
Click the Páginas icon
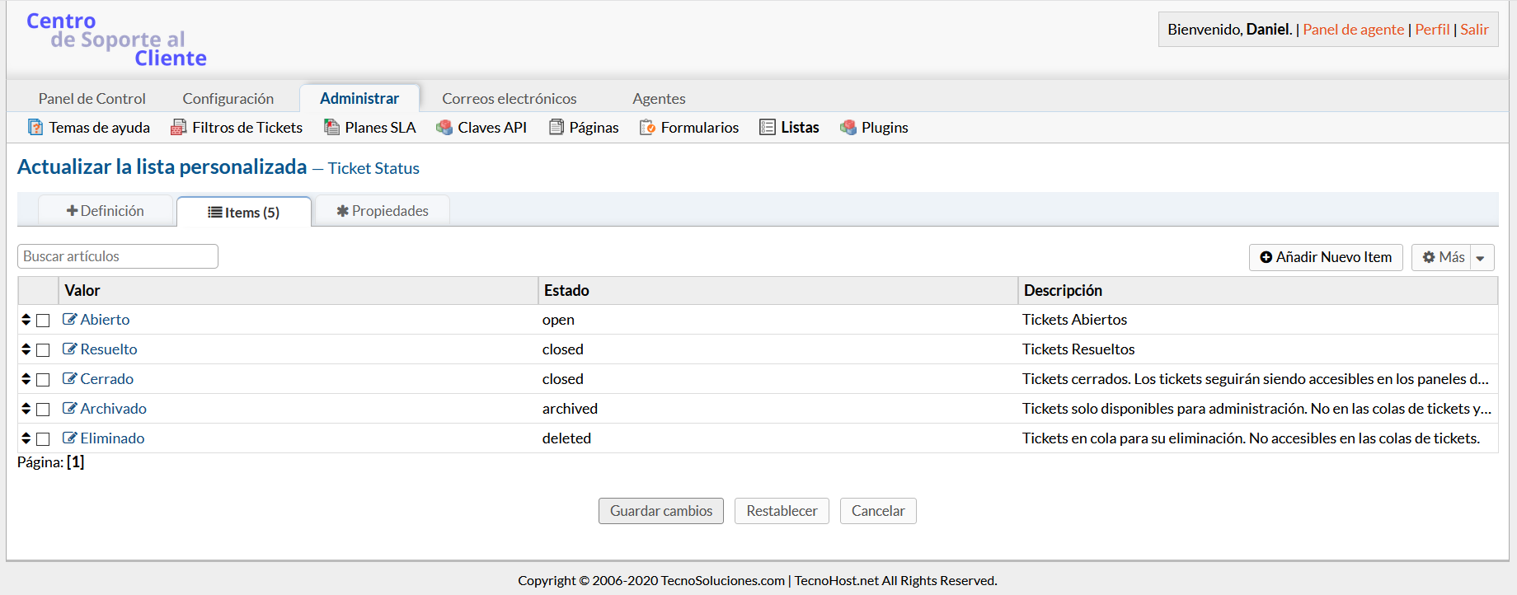557,128
